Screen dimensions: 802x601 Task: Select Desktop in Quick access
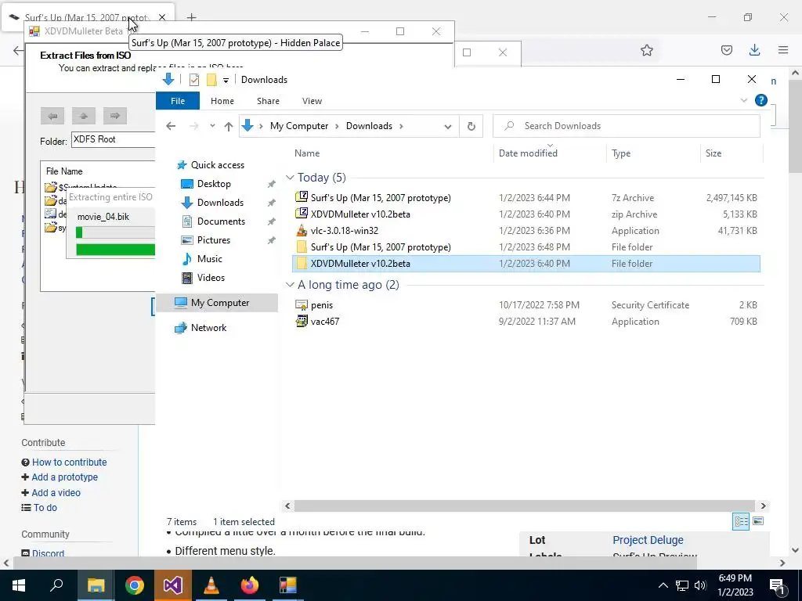click(214, 183)
